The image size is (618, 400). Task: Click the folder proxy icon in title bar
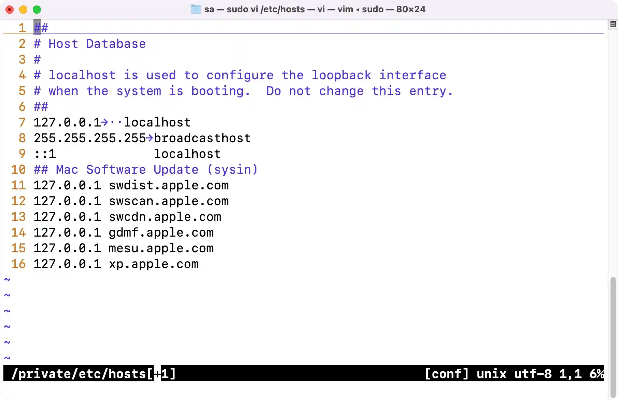(196, 9)
